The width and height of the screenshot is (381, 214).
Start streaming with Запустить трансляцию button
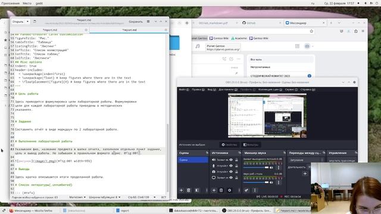pos(342,160)
